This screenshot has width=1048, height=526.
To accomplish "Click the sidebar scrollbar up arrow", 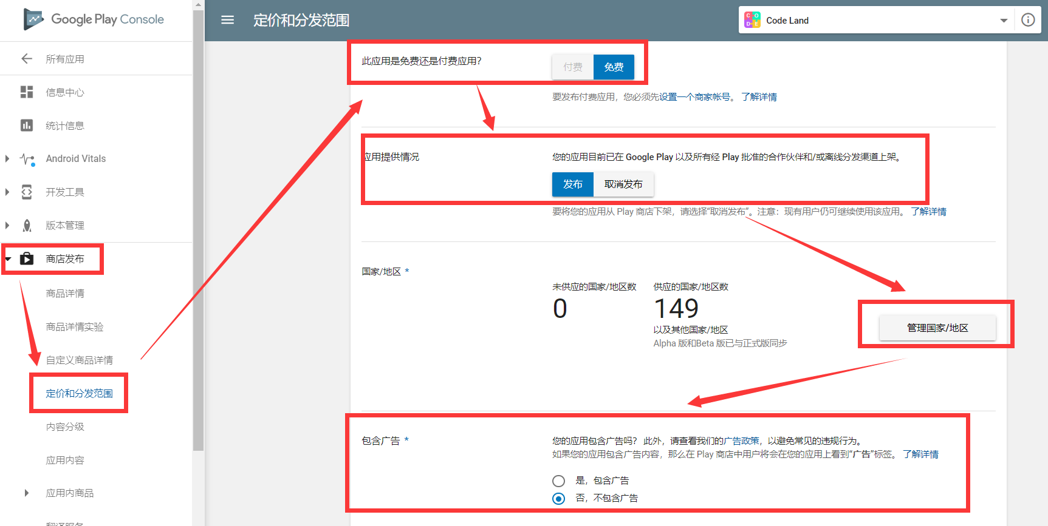I will click(198, 5).
